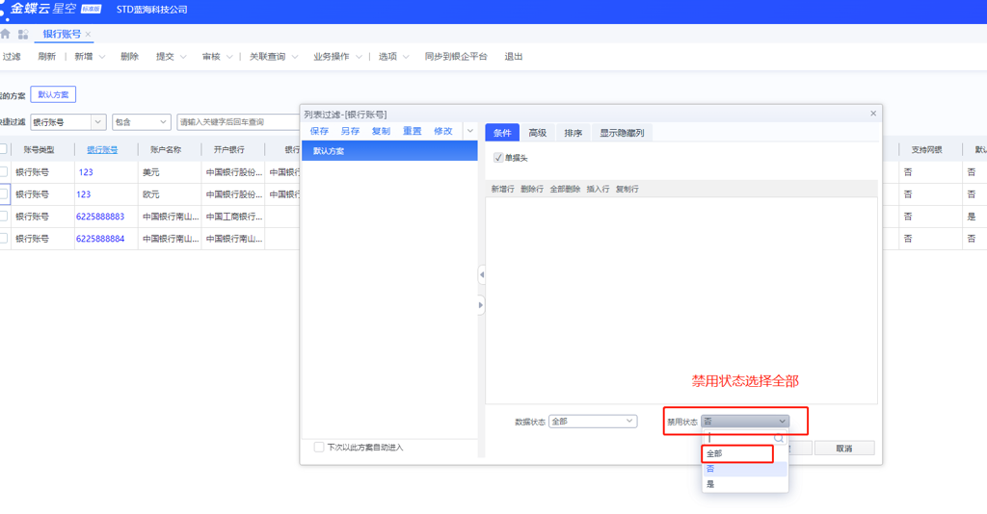Tick the select-all checkbox in the table header
The width and height of the screenshot is (987, 514).
click(x=3, y=149)
